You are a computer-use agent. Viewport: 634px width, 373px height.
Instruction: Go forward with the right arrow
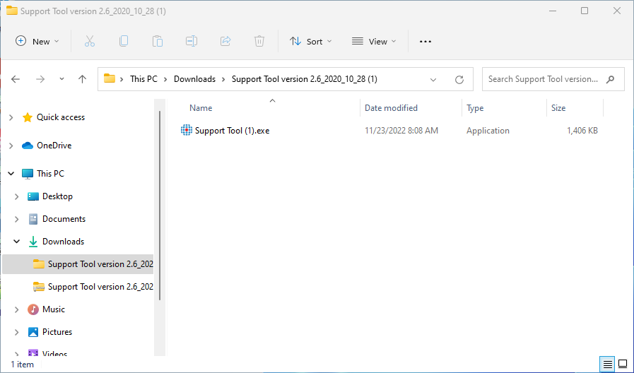pos(40,79)
